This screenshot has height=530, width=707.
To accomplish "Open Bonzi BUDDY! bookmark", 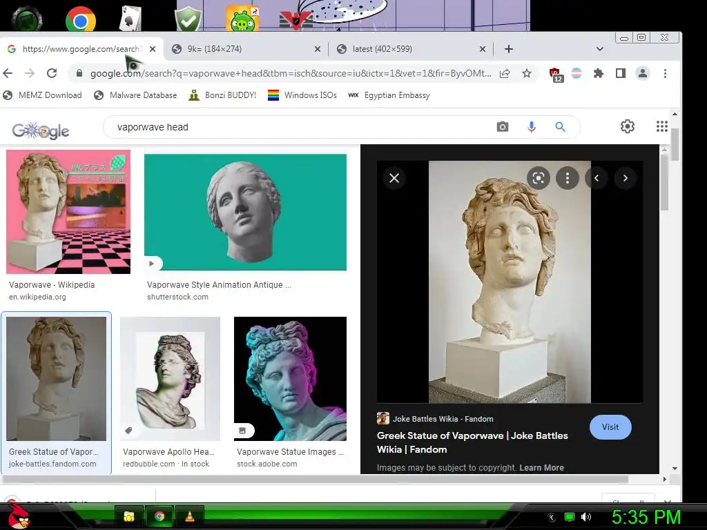I will [x=222, y=95].
